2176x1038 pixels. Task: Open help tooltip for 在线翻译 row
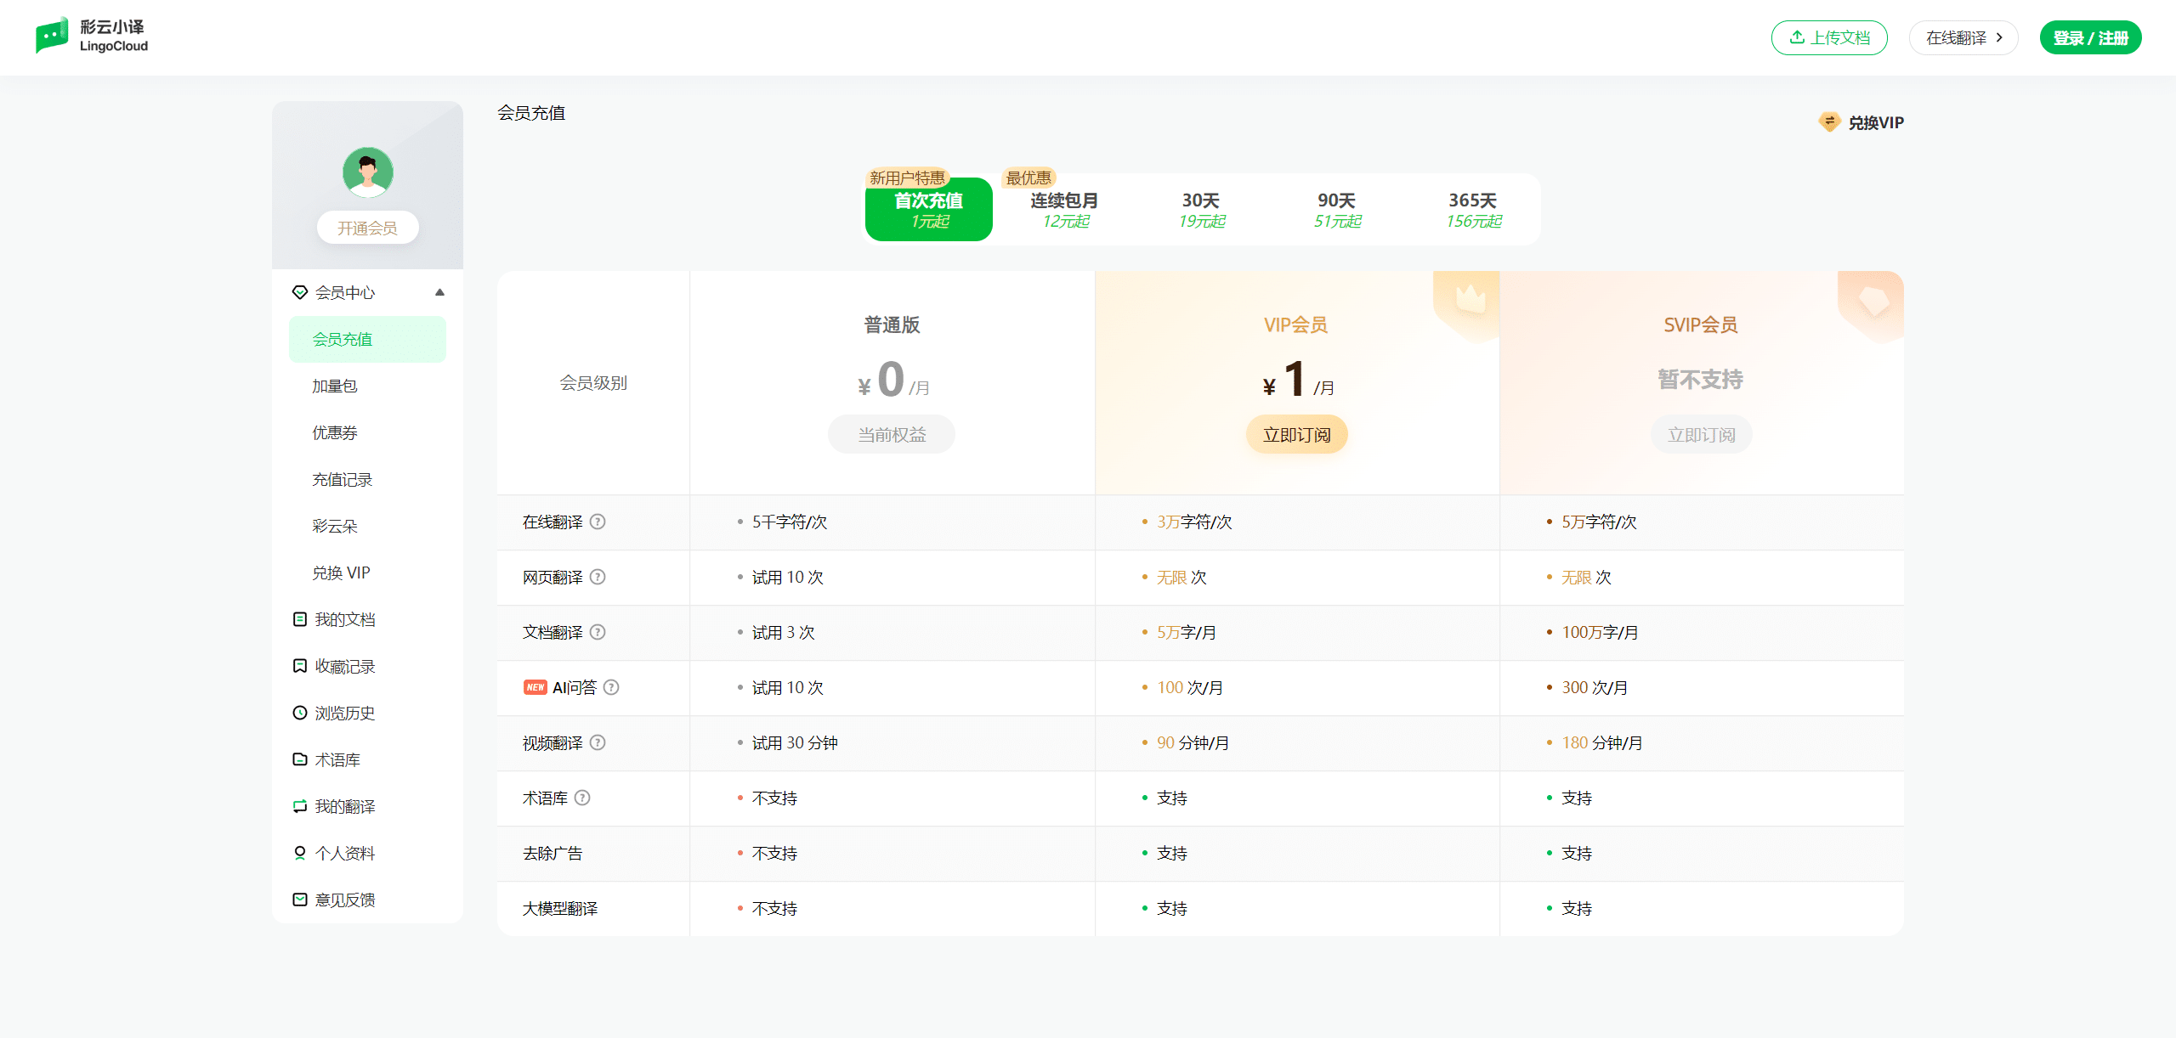(598, 522)
